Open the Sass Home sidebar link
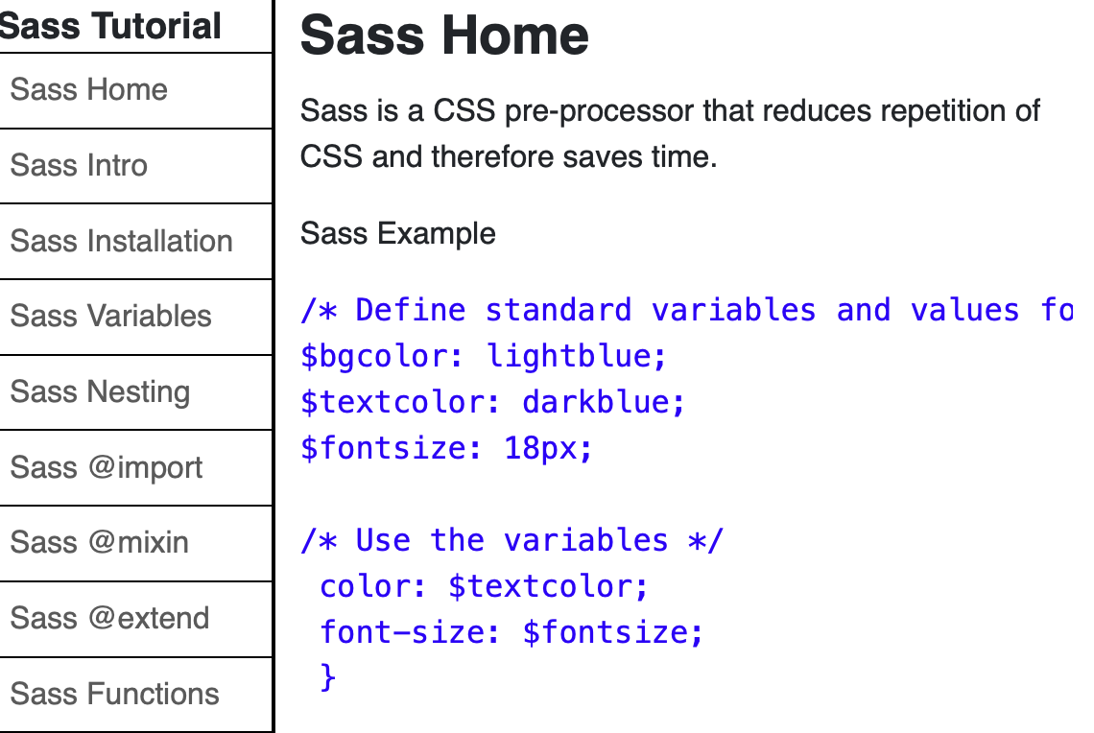1094x733 pixels. (89, 90)
